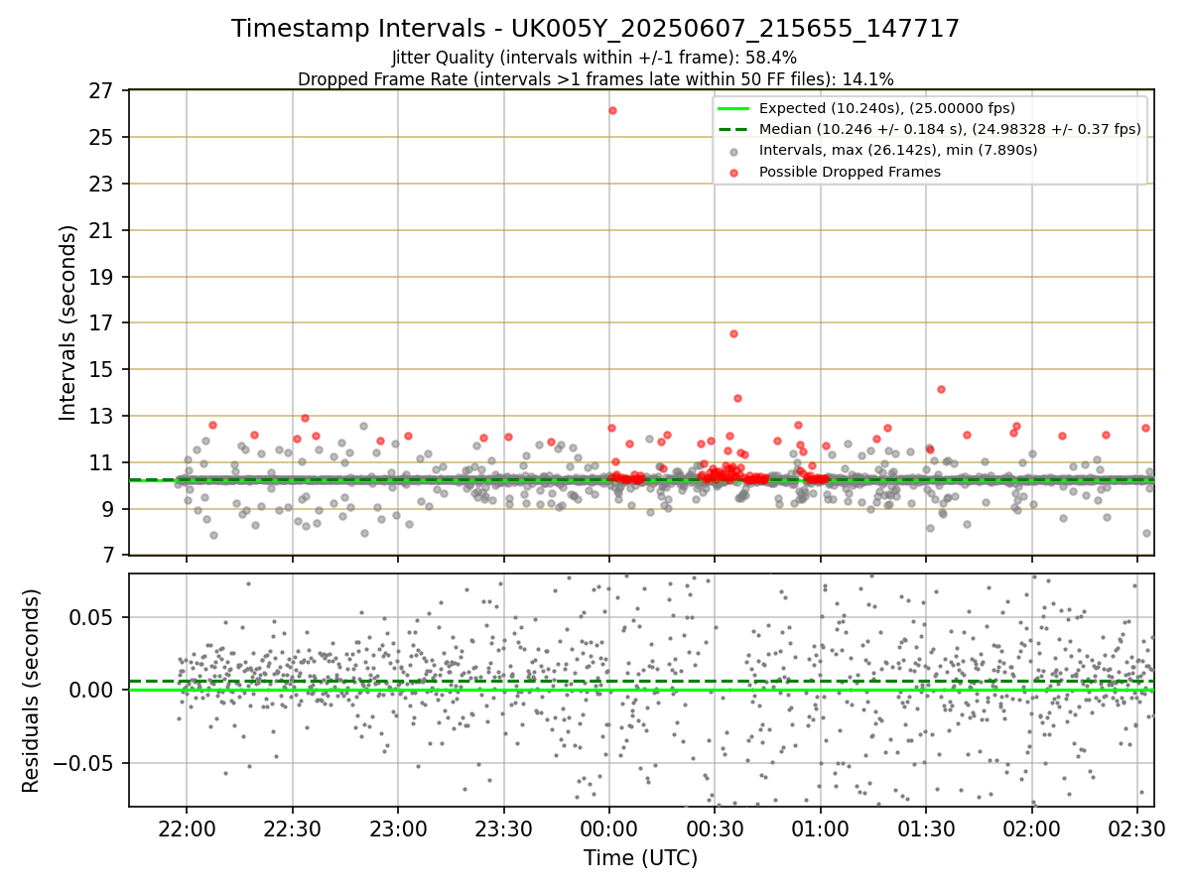This screenshot has height=893, width=1191.
Task: Click the "00:00" x-axis tick label
Action: point(608,828)
